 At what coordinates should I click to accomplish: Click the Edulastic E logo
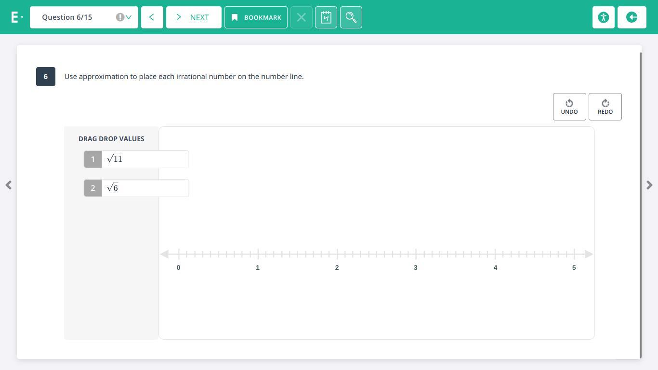pos(16,17)
